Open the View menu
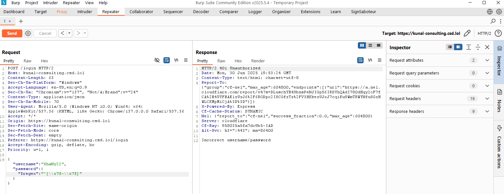 pos(90,3)
